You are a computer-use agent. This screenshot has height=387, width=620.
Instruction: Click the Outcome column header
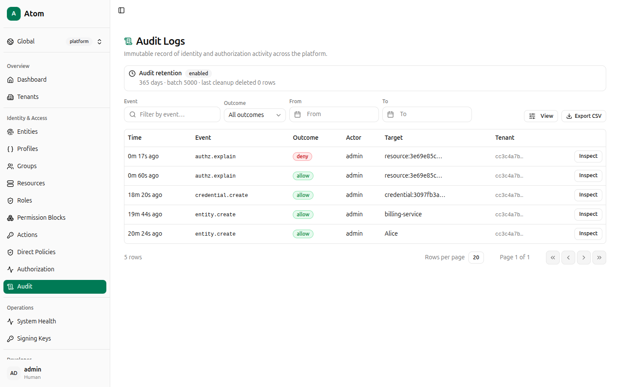(x=306, y=138)
